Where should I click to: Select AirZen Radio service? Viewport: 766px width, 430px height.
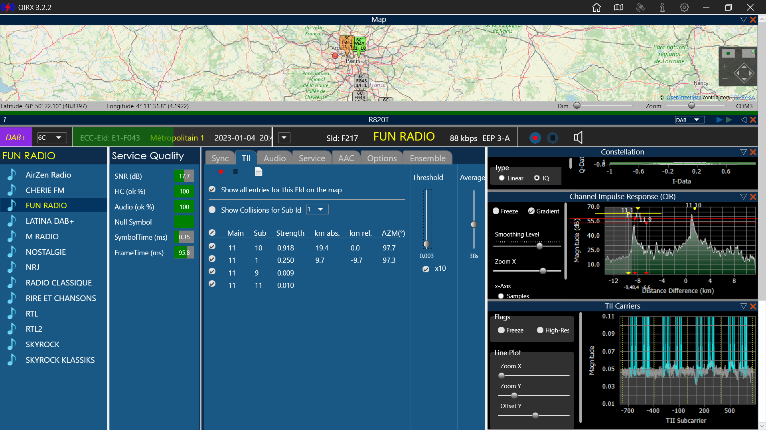(x=53, y=175)
